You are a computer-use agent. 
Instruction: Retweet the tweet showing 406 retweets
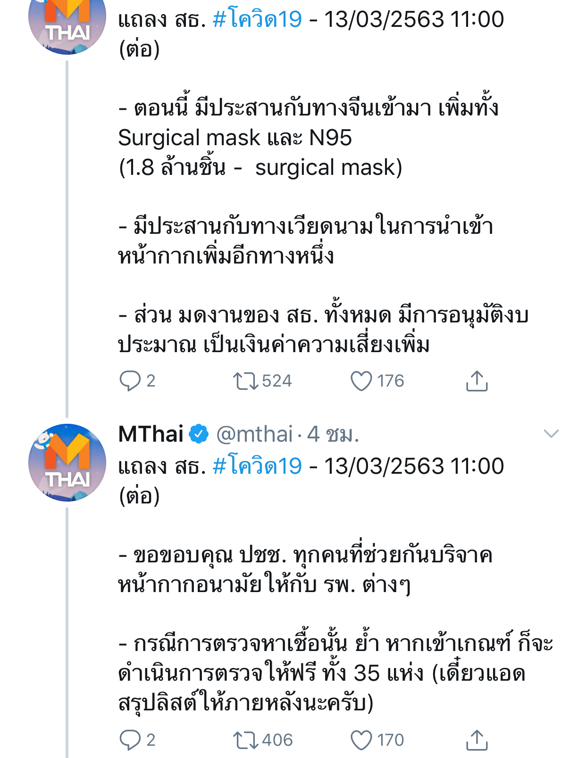(x=245, y=740)
